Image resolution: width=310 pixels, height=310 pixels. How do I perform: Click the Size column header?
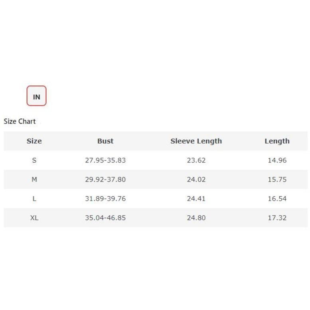(x=34, y=141)
